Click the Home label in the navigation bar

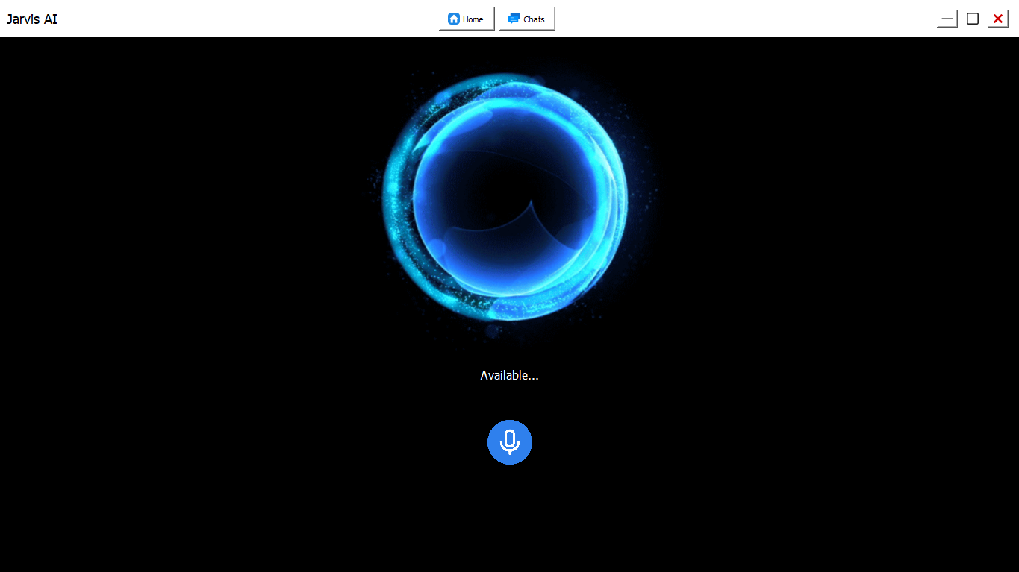pos(472,19)
